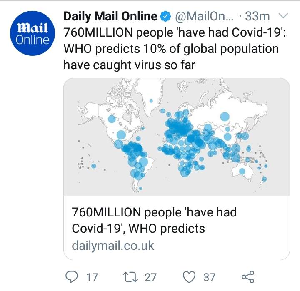Screen dimensions: 300x291
Task: Open the share tweet icon
Action: 248,277
